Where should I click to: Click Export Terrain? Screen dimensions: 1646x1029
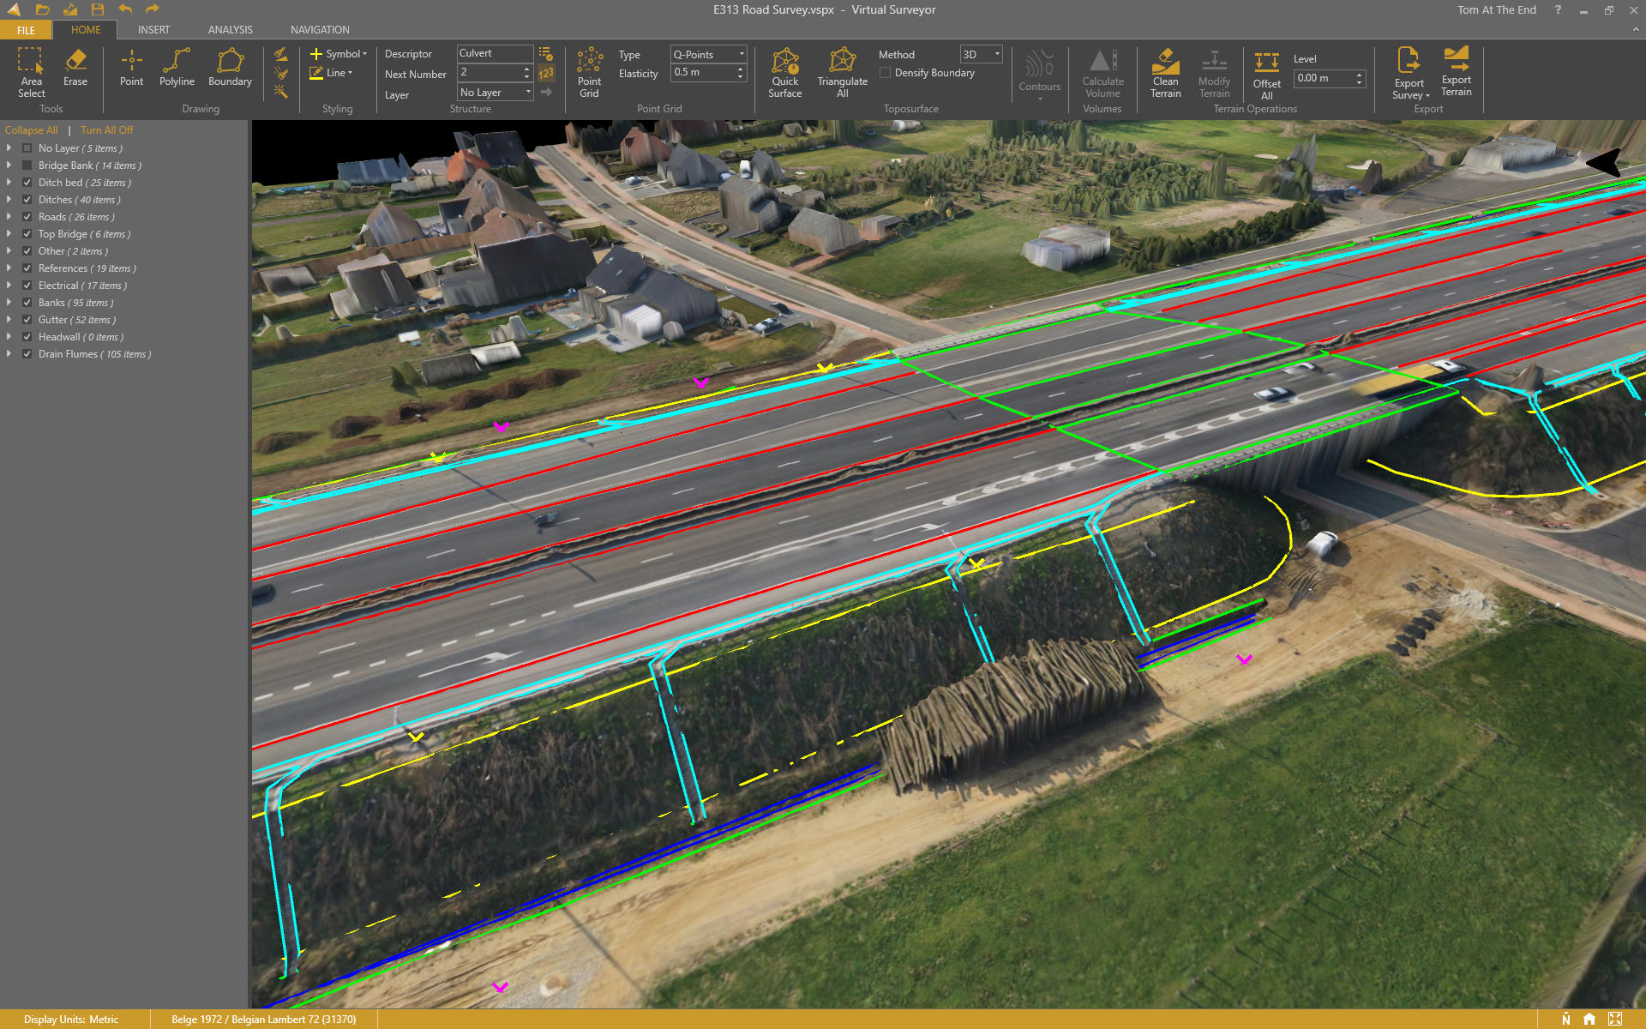click(1456, 73)
